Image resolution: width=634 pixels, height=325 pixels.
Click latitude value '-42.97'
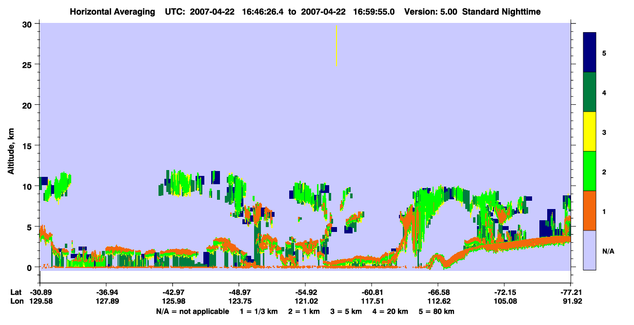173,292
